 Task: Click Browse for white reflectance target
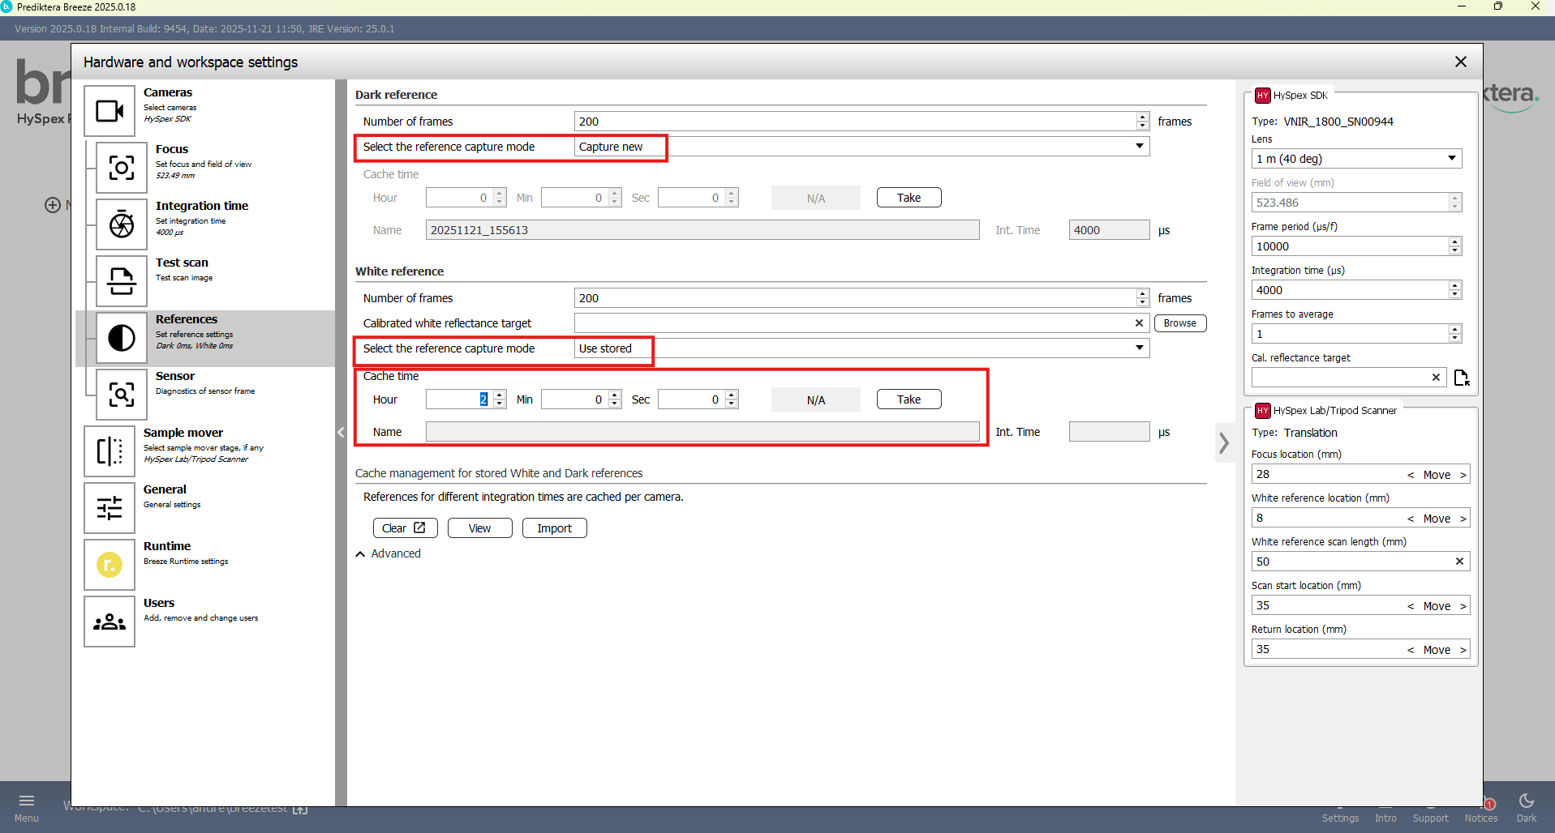1179,323
